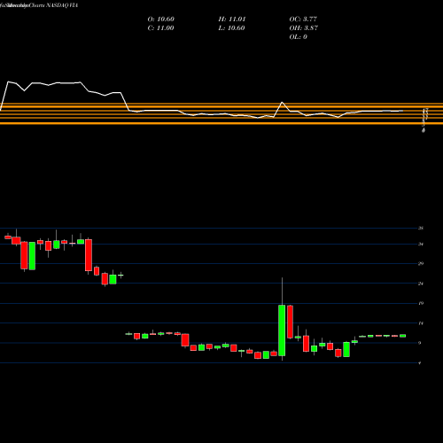Select the tall green spike candlestick

tap(282, 330)
